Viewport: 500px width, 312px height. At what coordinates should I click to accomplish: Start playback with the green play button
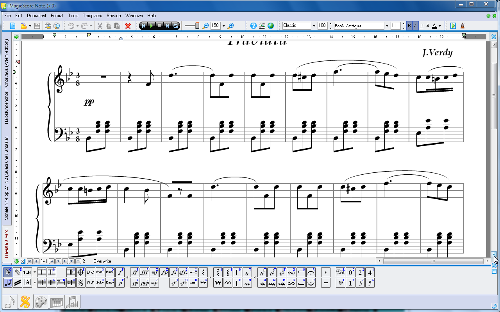[x=152, y=26]
